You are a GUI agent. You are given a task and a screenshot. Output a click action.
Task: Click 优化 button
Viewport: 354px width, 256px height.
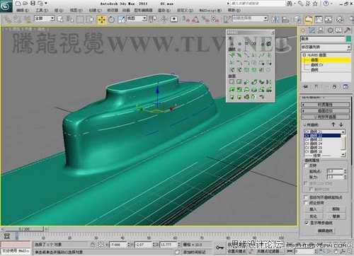tap(313, 216)
